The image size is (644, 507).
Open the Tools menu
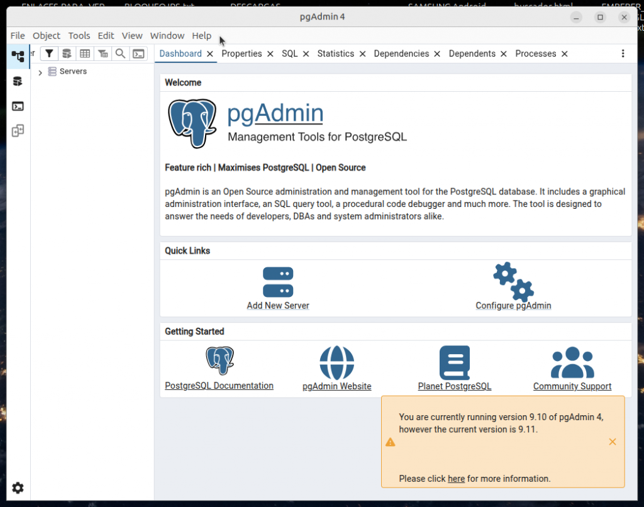click(x=79, y=36)
